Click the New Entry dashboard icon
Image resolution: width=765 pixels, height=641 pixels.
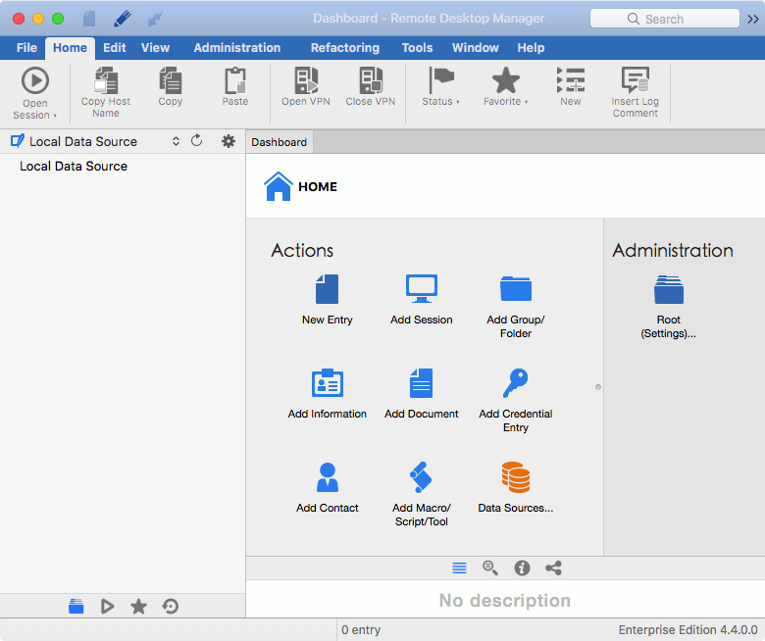pyautogui.click(x=327, y=289)
